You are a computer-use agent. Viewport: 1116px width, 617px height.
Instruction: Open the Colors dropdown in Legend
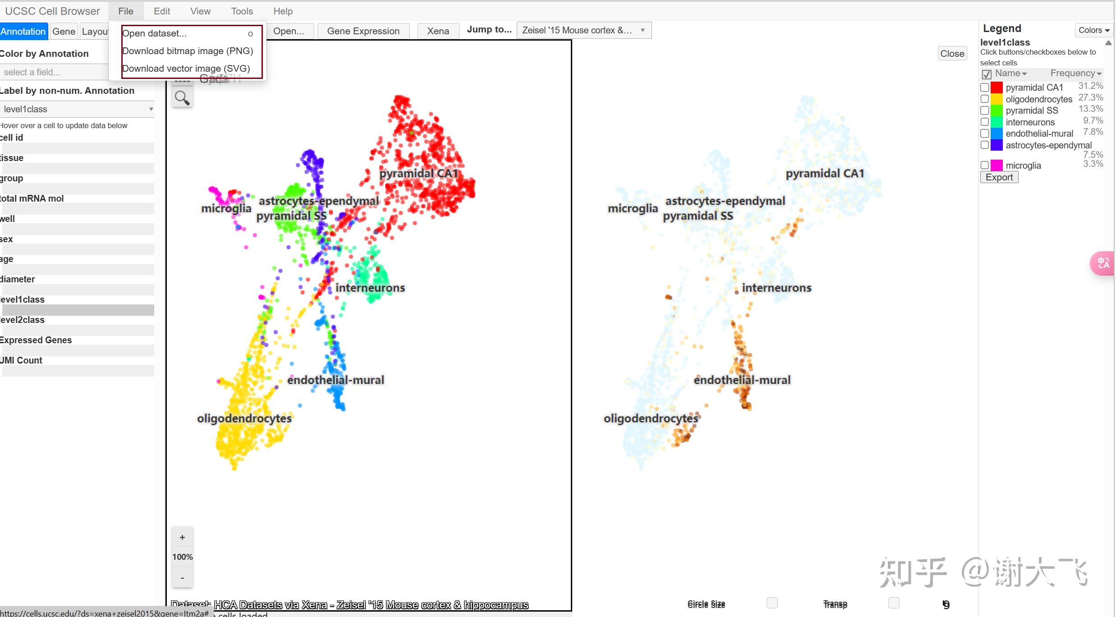[1093, 30]
